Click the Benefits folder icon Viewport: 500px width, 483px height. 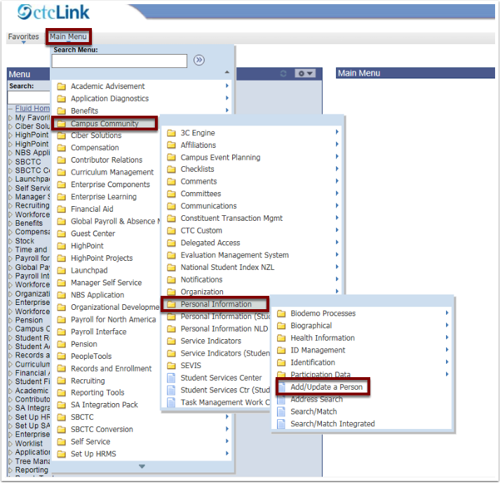pyautogui.click(x=61, y=111)
